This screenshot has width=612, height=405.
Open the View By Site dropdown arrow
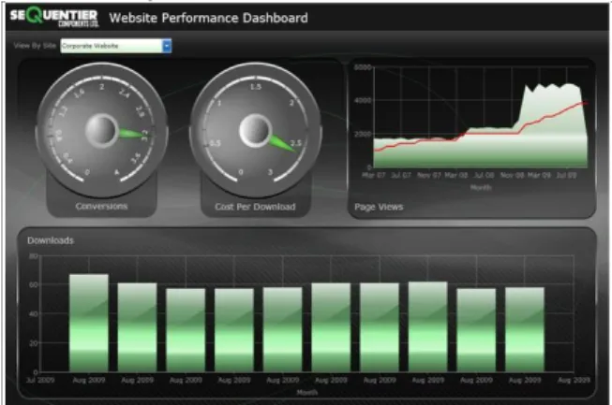pos(167,46)
